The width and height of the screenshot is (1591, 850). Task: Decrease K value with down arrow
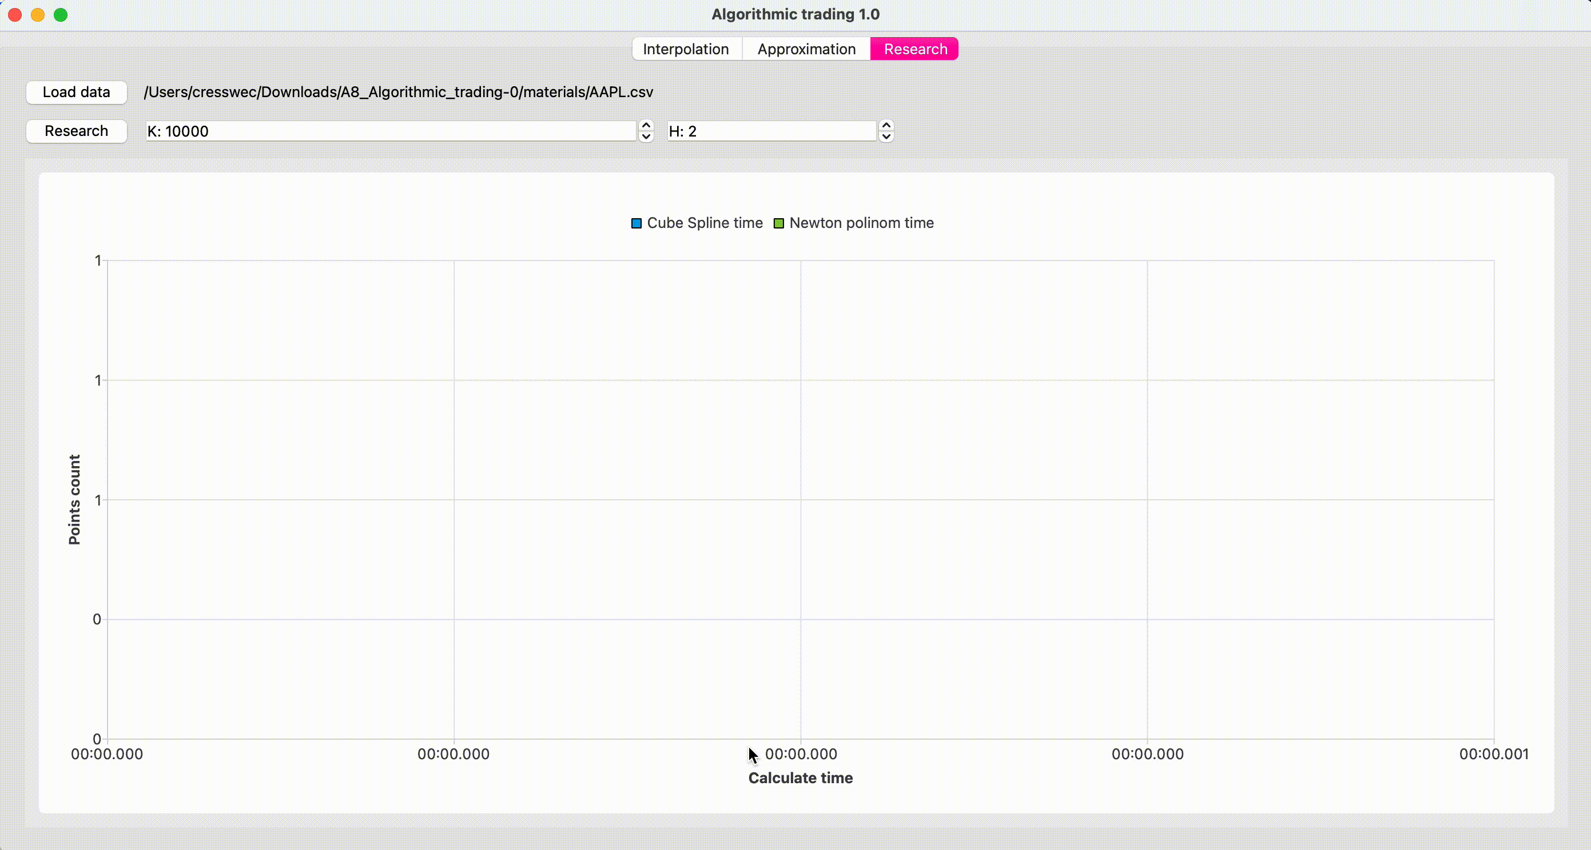tap(646, 137)
